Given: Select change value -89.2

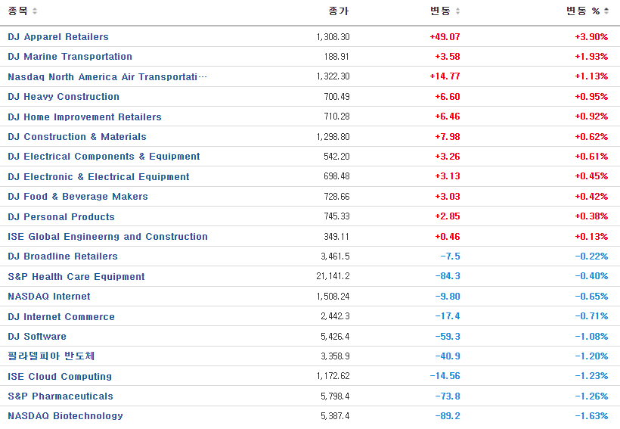Looking at the screenshot, I should (x=448, y=416).
